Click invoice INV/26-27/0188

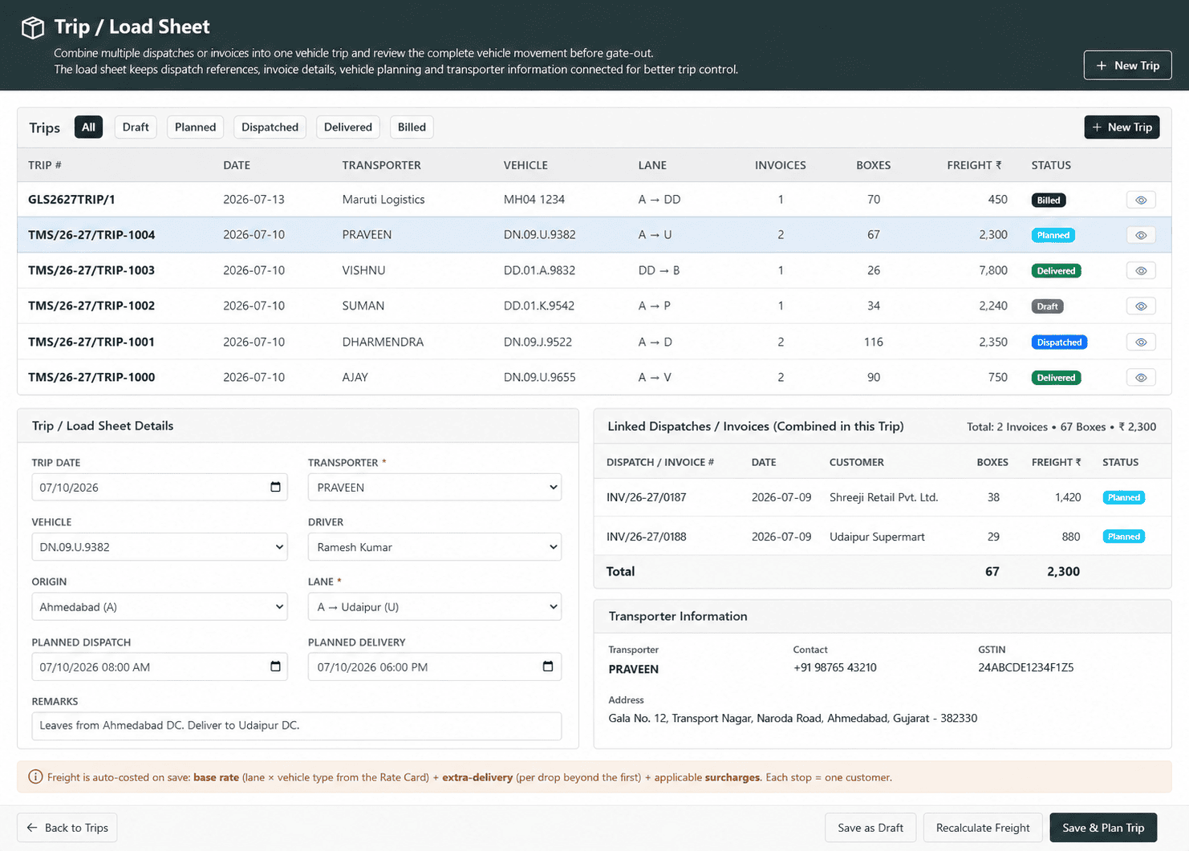[647, 537]
